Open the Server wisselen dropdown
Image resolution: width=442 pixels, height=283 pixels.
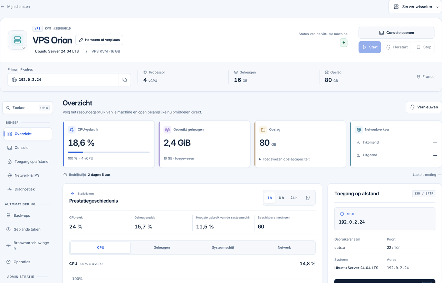click(415, 7)
